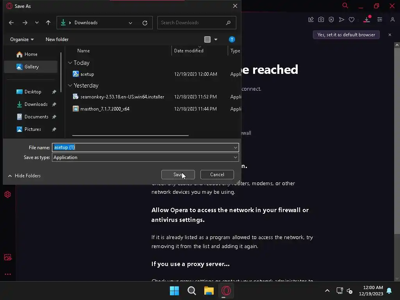This screenshot has height=300, width=400.
Task: Collapse navigation with Hide Folders
Action: point(25,176)
